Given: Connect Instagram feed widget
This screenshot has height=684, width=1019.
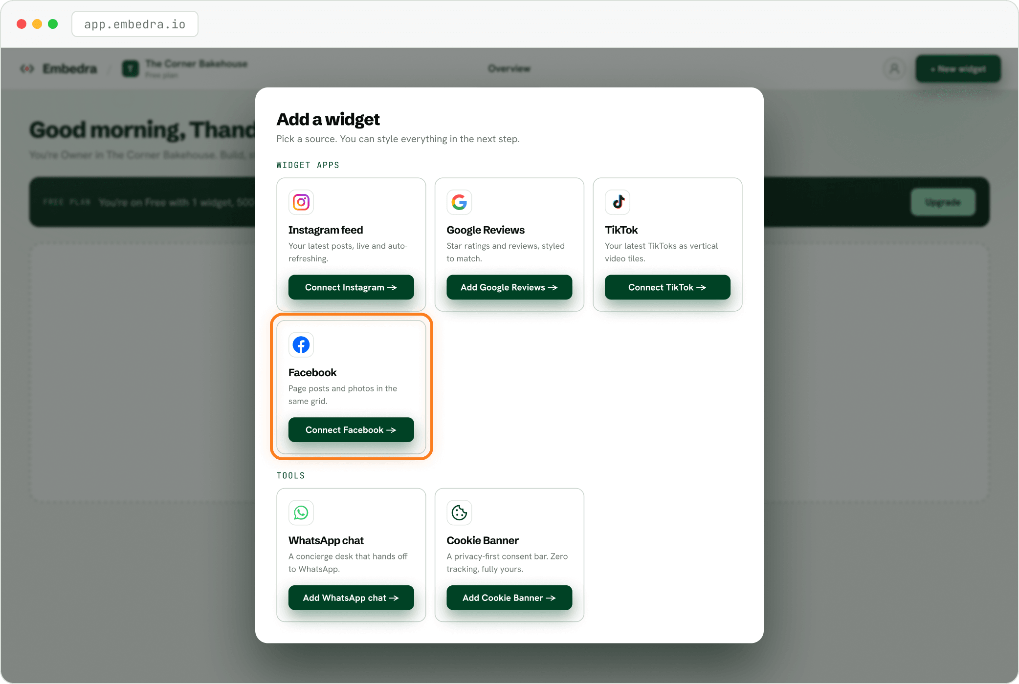Looking at the screenshot, I should tap(351, 287).
